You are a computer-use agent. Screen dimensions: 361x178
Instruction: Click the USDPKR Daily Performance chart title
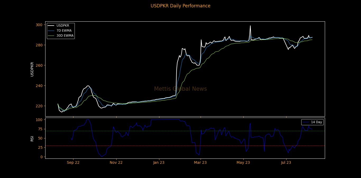point(181,6)
